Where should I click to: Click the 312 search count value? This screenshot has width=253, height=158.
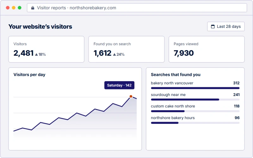(236, 83)
